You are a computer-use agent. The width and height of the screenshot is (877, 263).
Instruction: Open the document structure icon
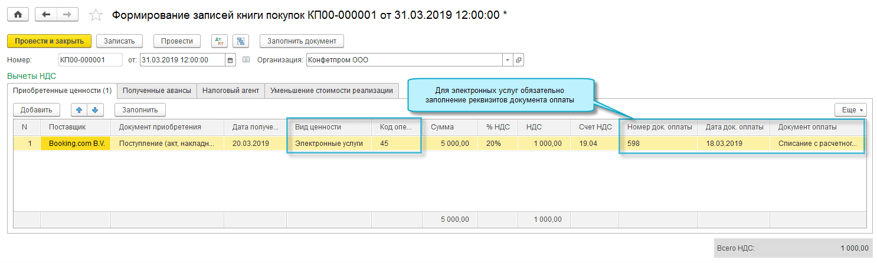coord(240,41)
